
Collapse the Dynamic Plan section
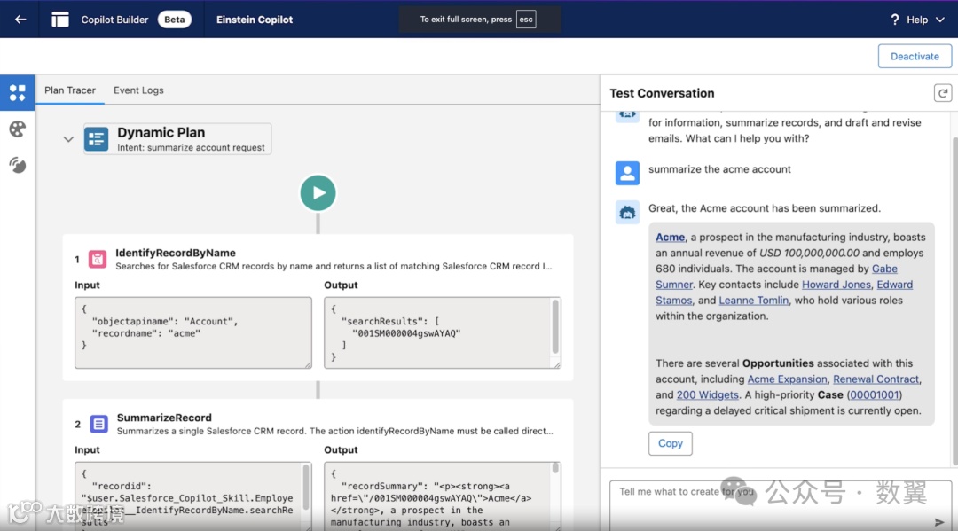pos(68,139)
